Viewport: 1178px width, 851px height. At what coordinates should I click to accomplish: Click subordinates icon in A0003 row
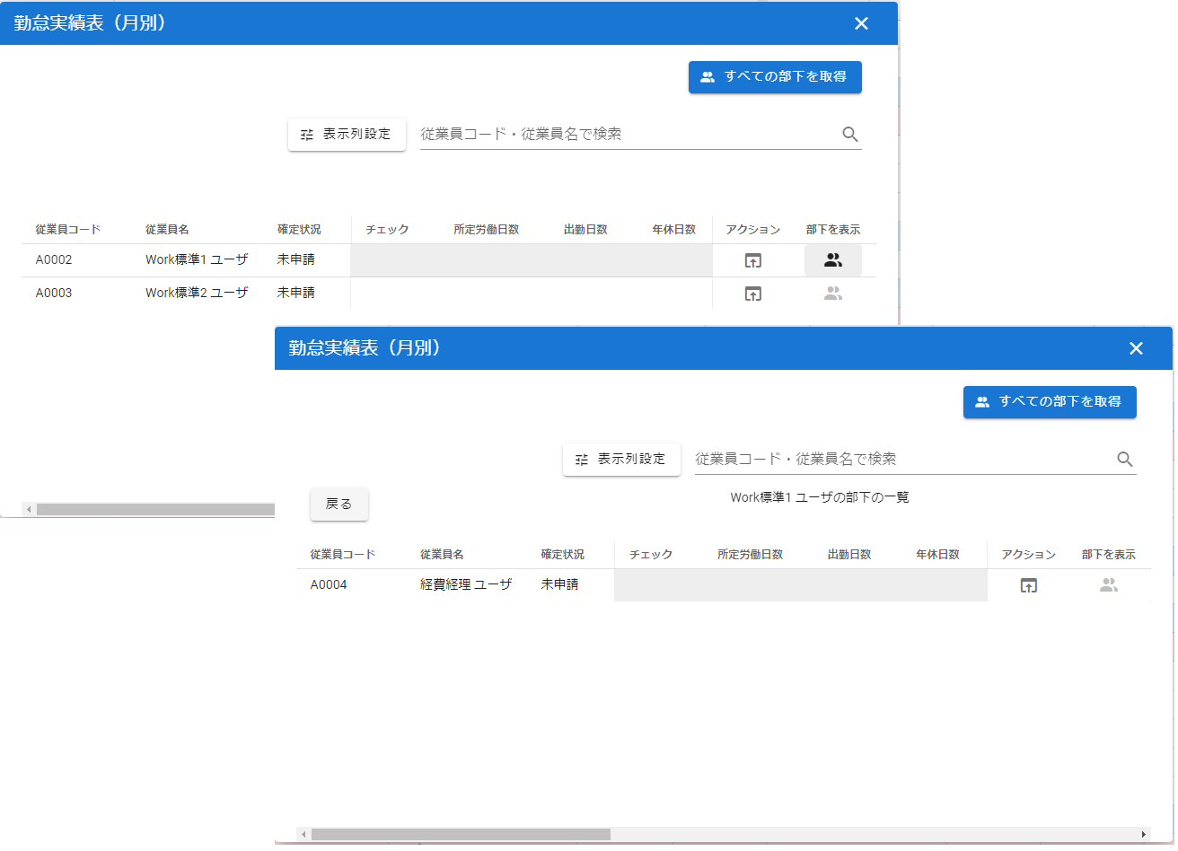tap(833, 294)
